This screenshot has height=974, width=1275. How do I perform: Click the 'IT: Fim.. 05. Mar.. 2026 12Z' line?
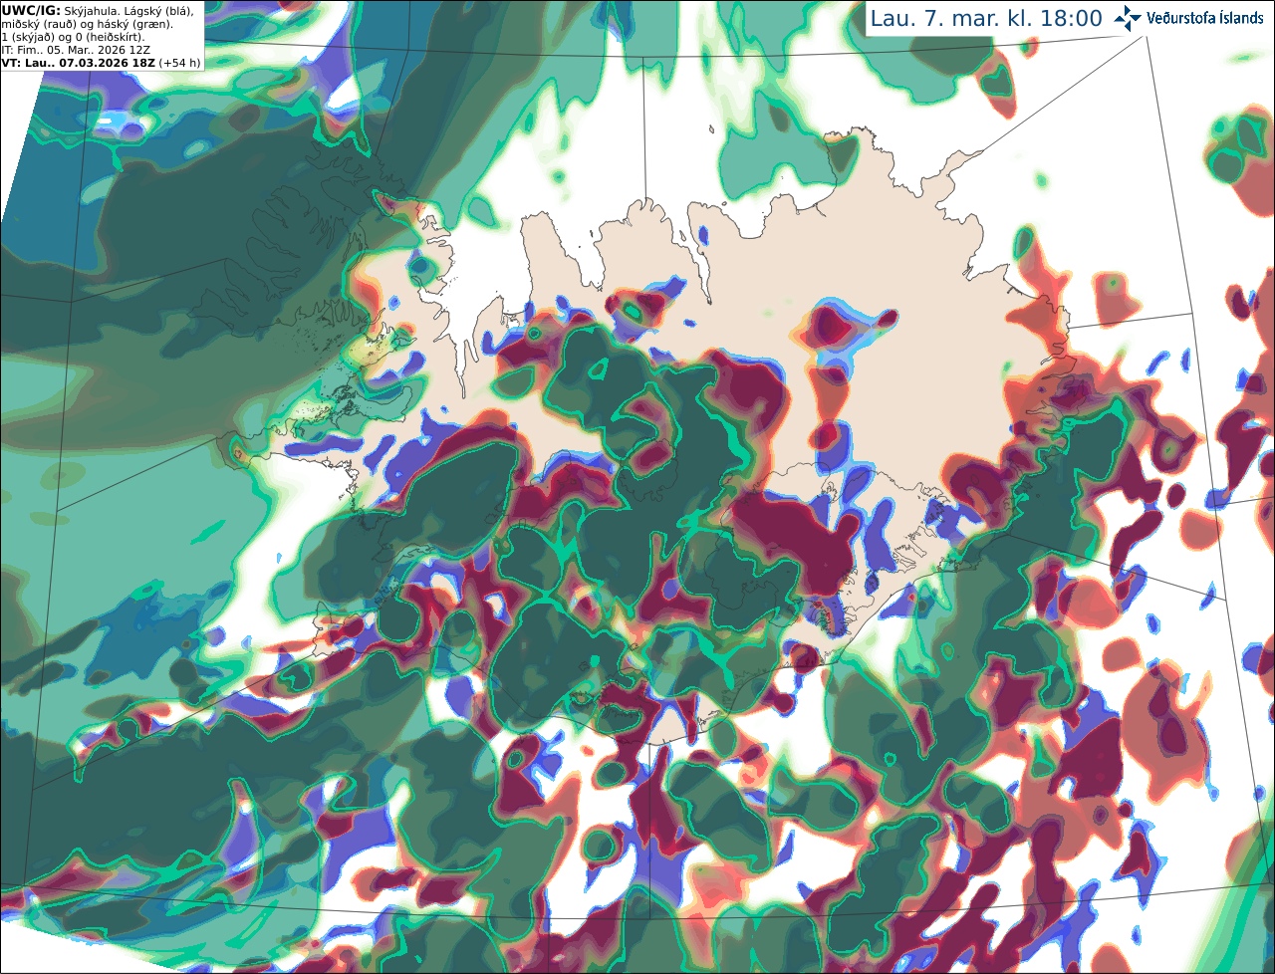[x=76, y=49]
